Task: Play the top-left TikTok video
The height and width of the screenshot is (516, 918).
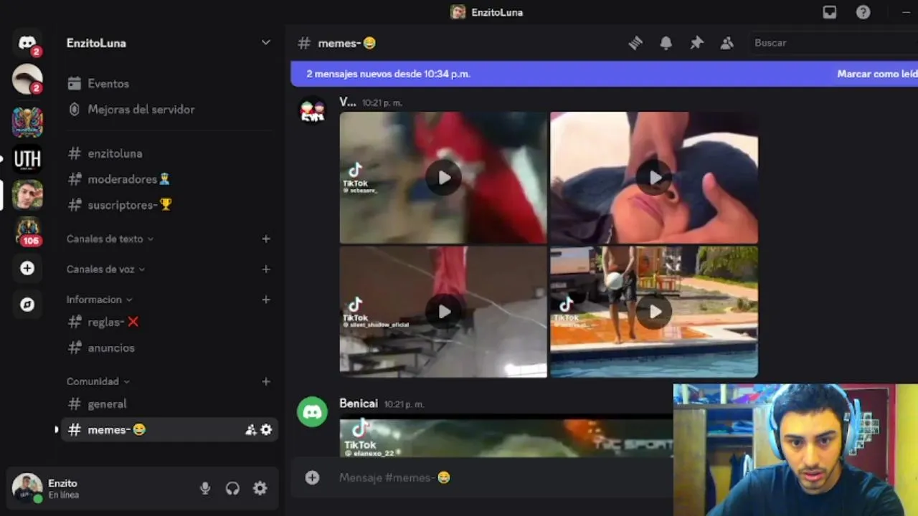Action: pos(443,178)
